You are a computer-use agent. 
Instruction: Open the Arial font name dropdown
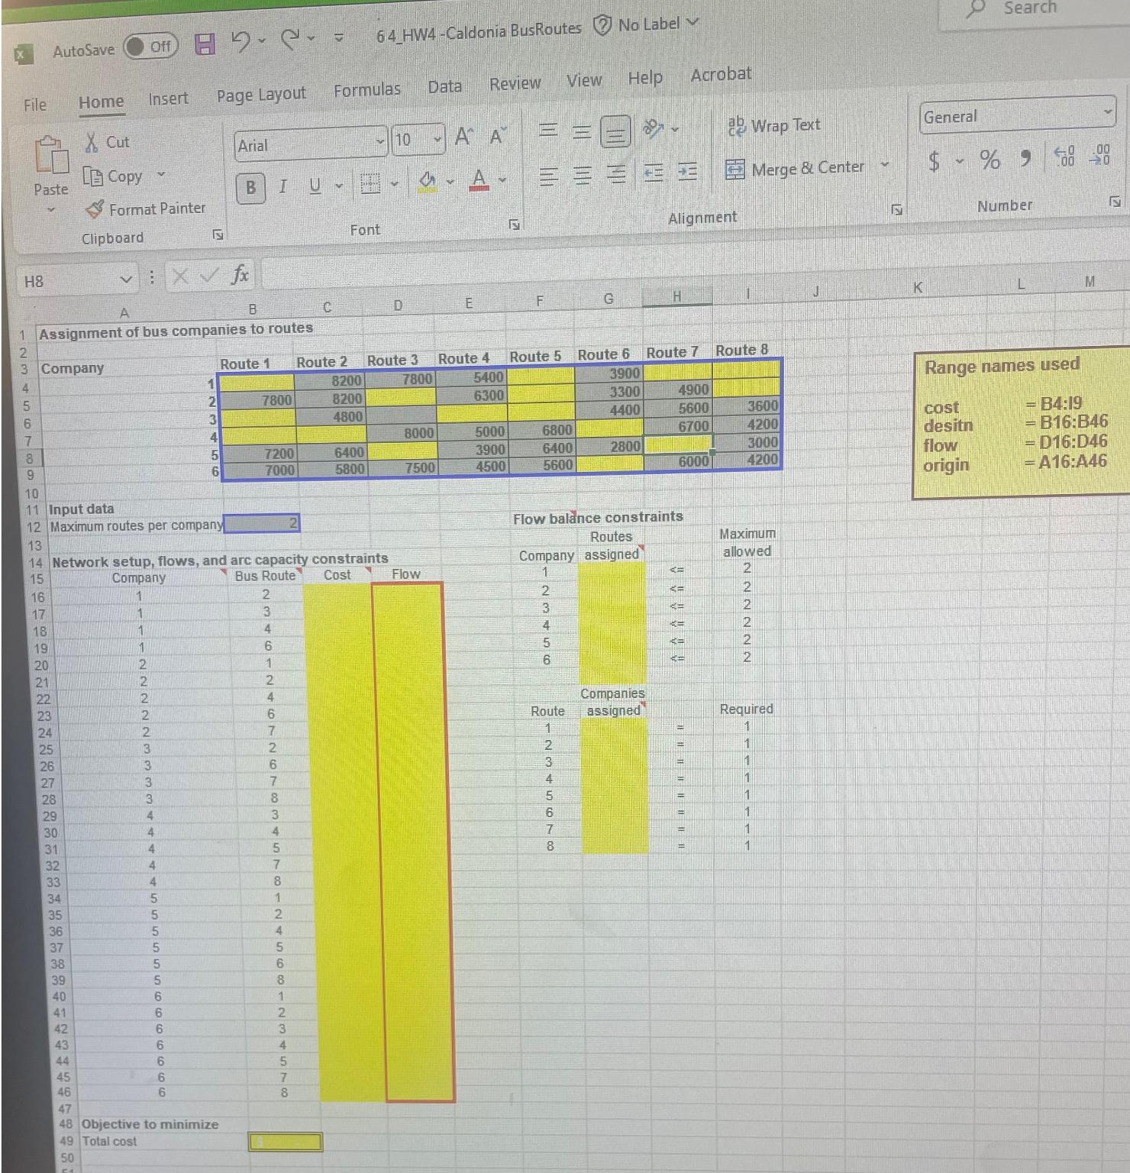[379, 142]
